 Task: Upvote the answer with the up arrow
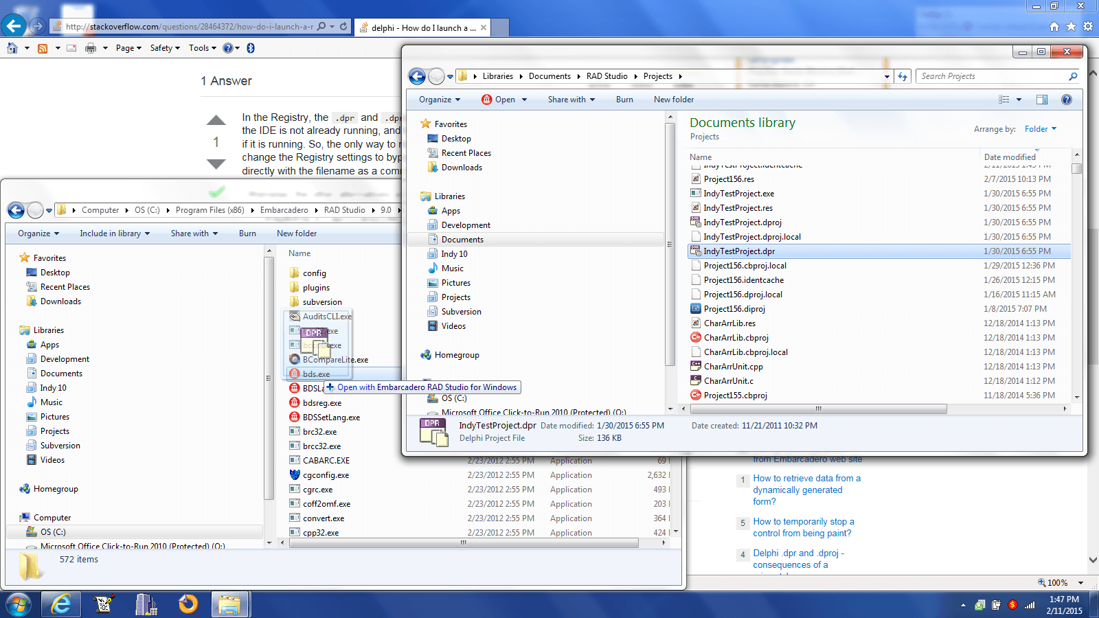(x=216, y=120)
